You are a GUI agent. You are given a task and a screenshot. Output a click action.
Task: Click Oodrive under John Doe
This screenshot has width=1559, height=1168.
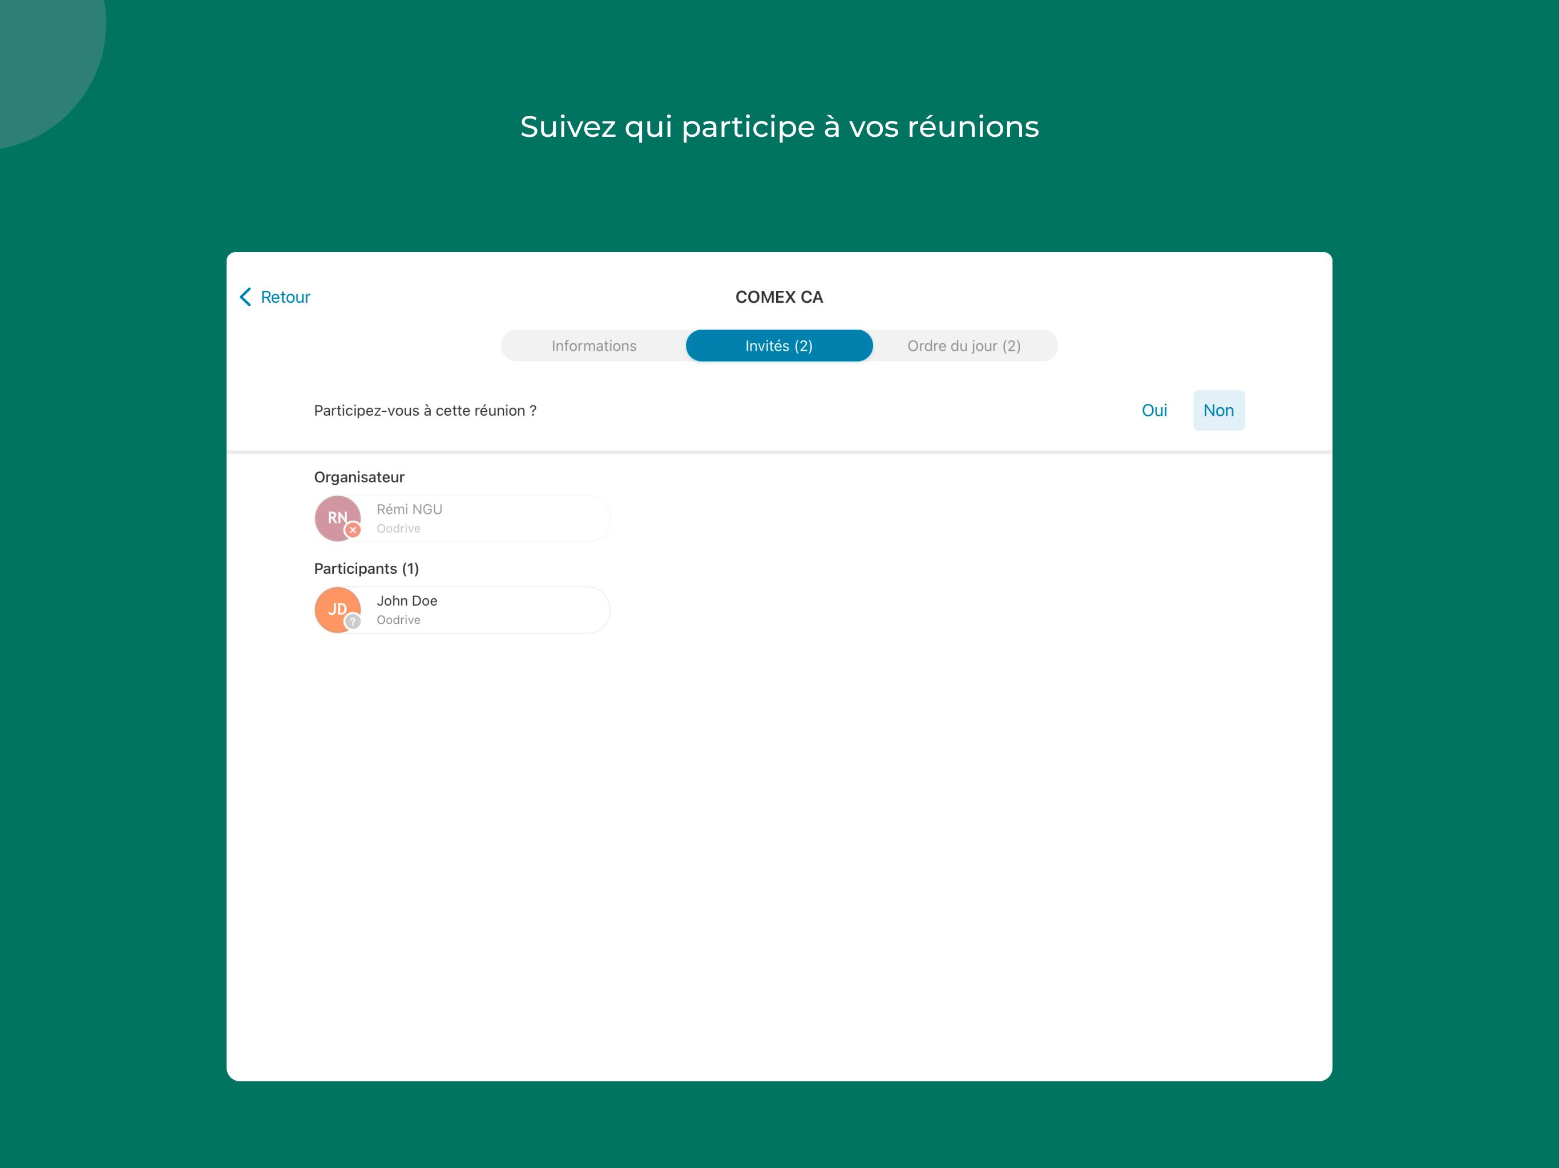398,620
